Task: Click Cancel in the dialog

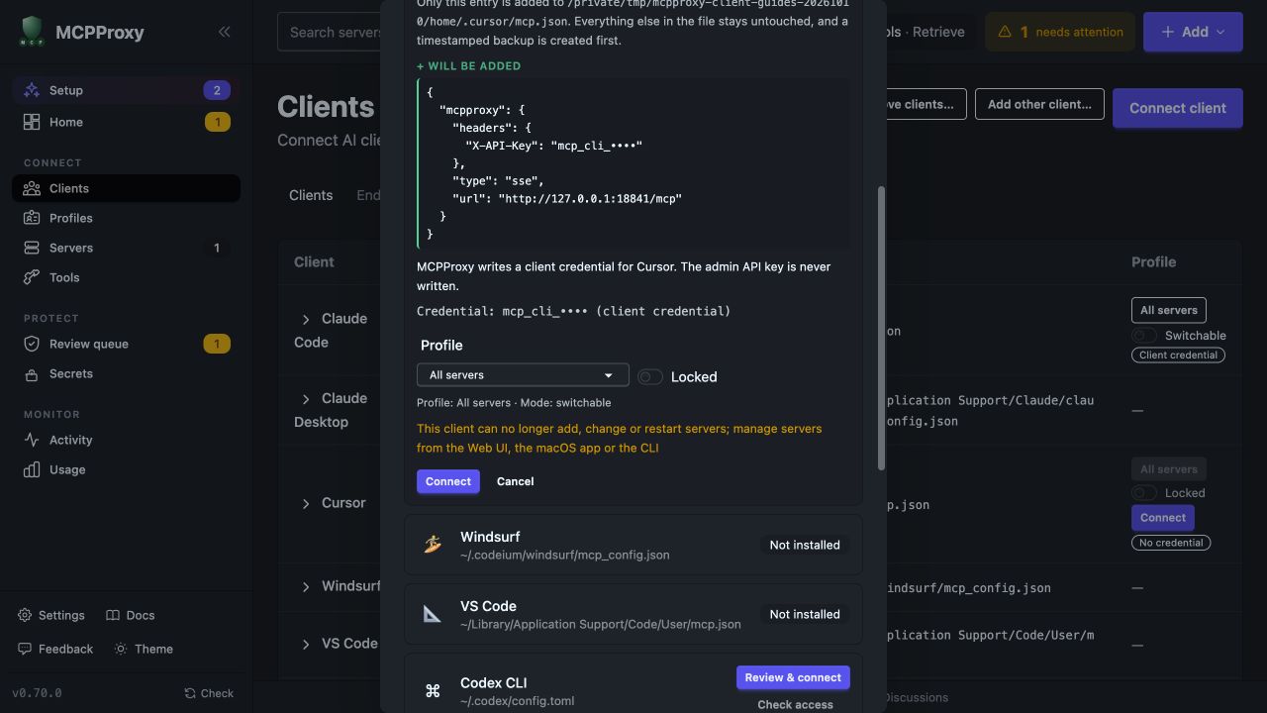Action: [515, 481]
